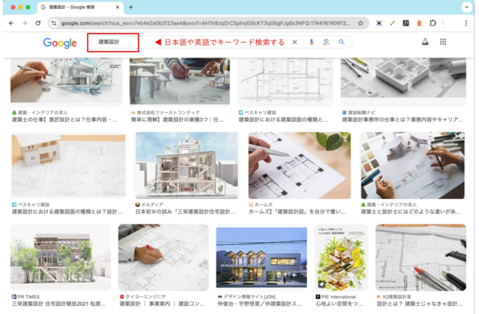
Task: Click source label PIE International
Action: tap(339, 297)
